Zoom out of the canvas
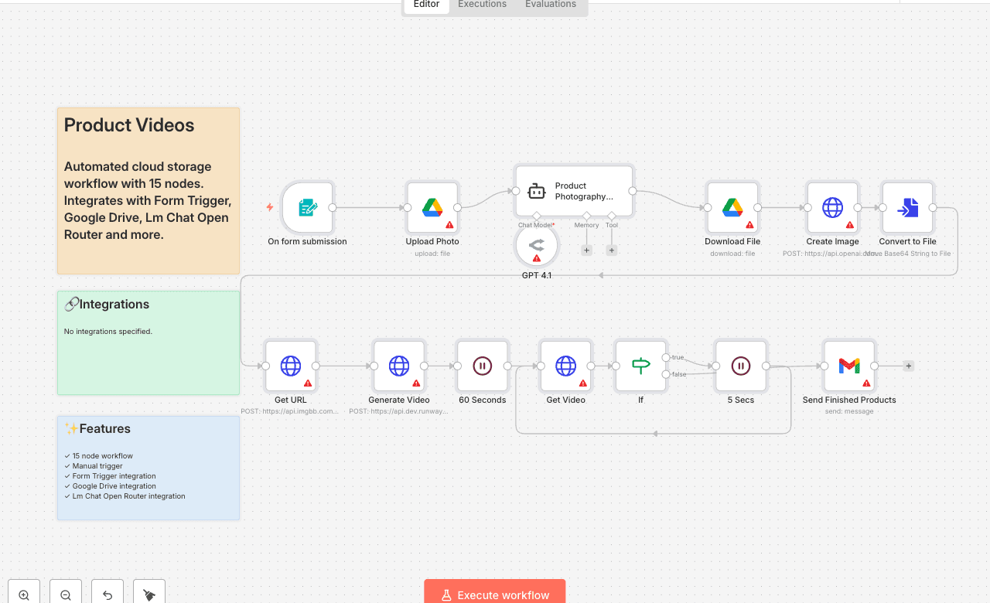This screenshot has height=603, width=990. pyautogui.click(x=66, y=594)
